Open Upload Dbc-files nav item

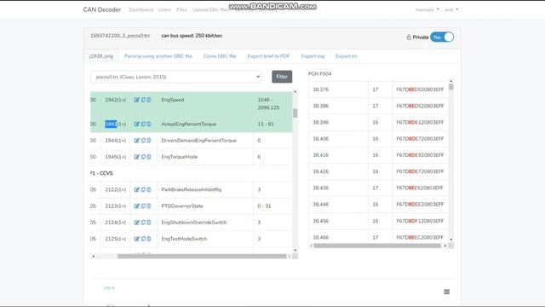pyautogui.click(x=210, y=9)
